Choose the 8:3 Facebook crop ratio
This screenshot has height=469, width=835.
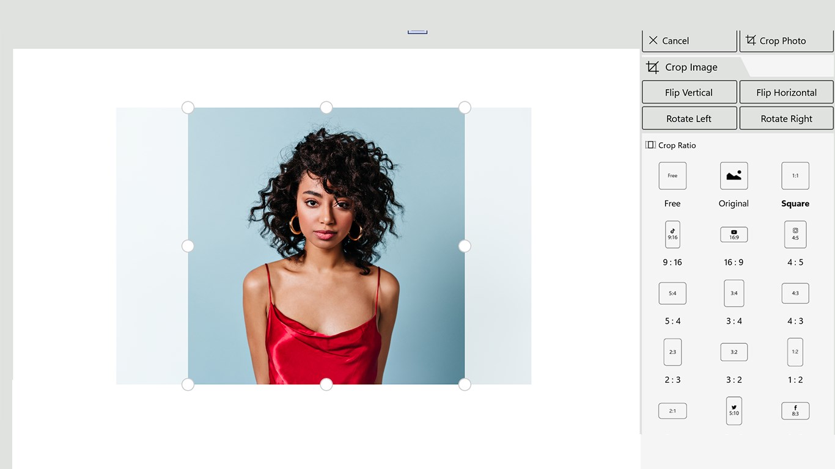(x=795, y=410)
